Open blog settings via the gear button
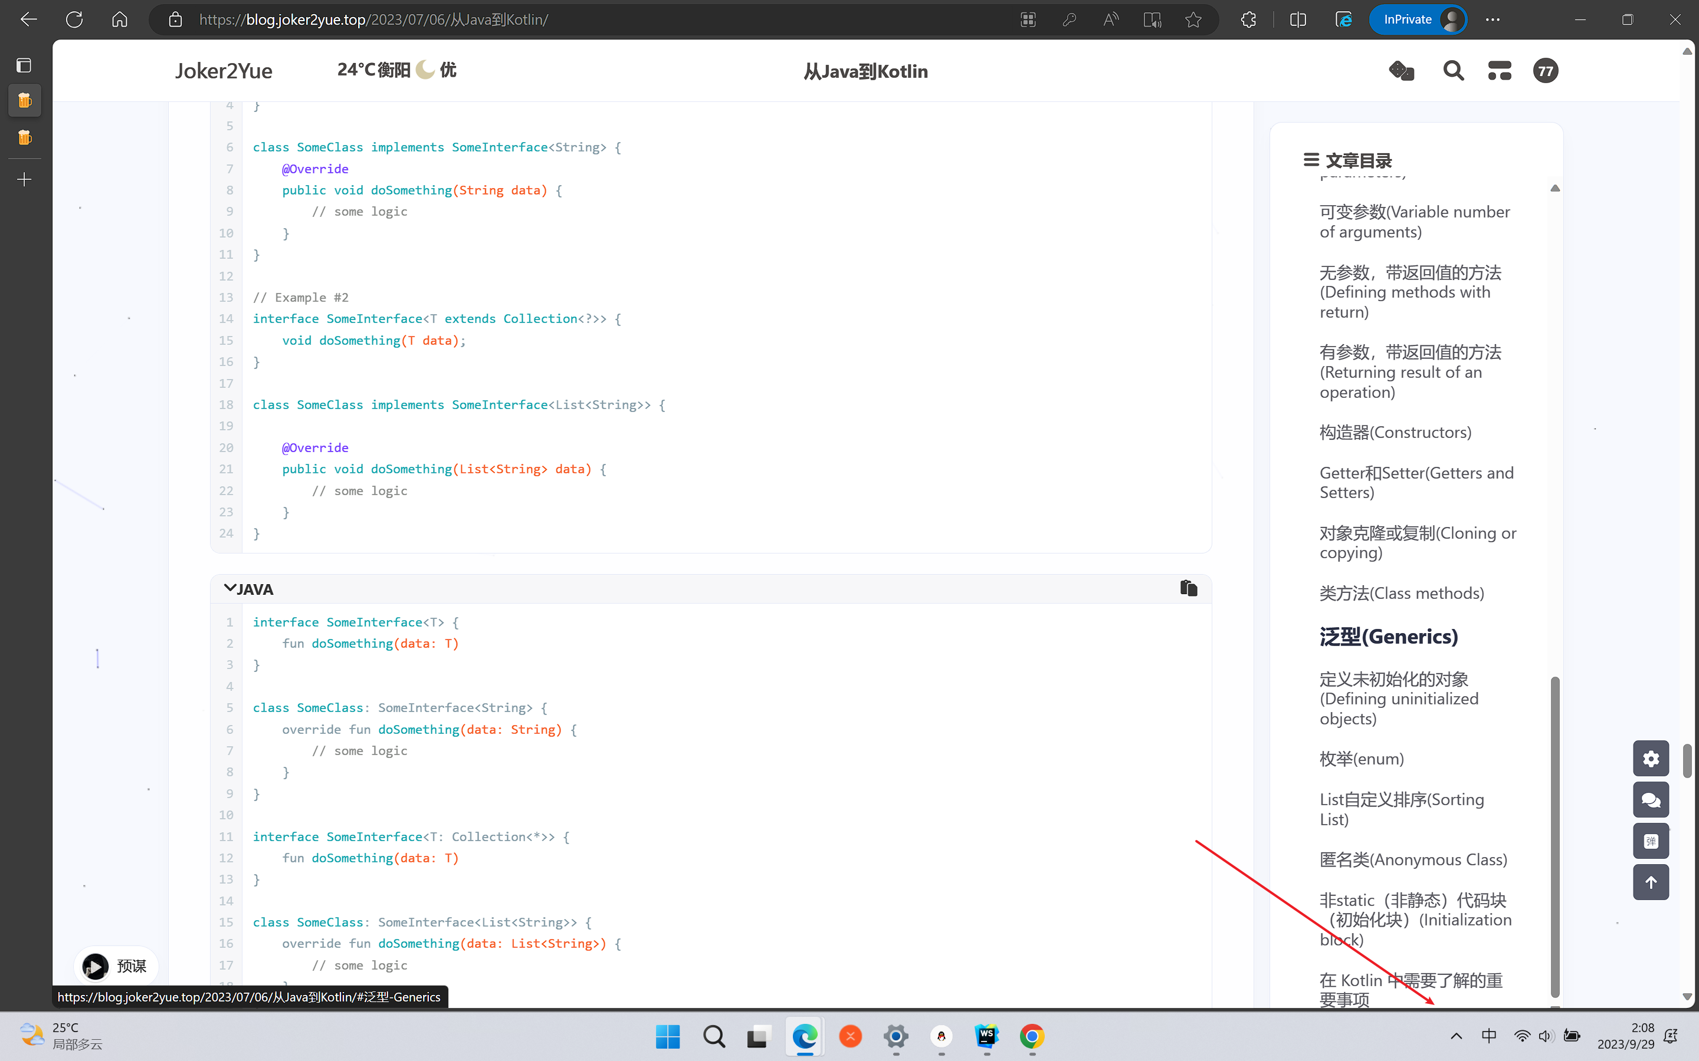This screenshot has width=1699, height=1061. [1651, 759]
